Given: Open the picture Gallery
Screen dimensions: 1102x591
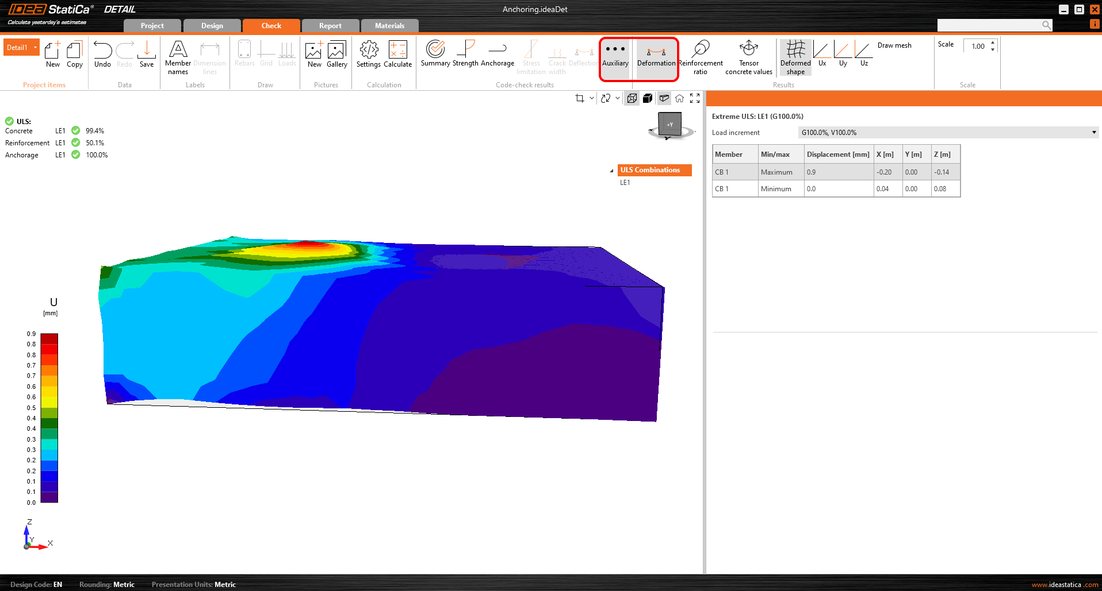Looking at the screenshot, I should click(x=336, y=55).
